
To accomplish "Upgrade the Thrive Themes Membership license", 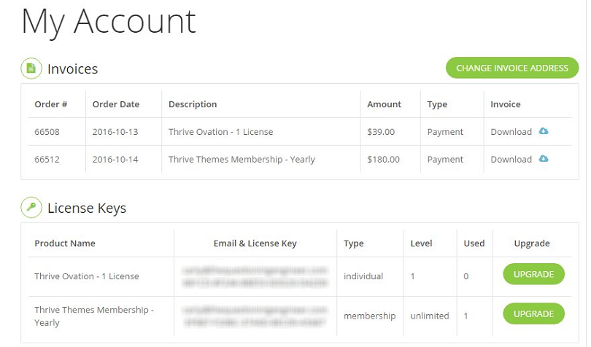I will [533, 314].
